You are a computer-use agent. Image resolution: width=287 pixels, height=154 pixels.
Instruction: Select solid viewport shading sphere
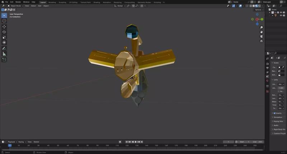point(254,6)
